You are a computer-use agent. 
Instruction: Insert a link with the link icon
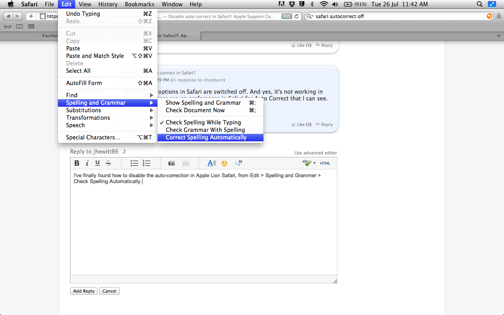pyautogui.click(x=211, y=163)
